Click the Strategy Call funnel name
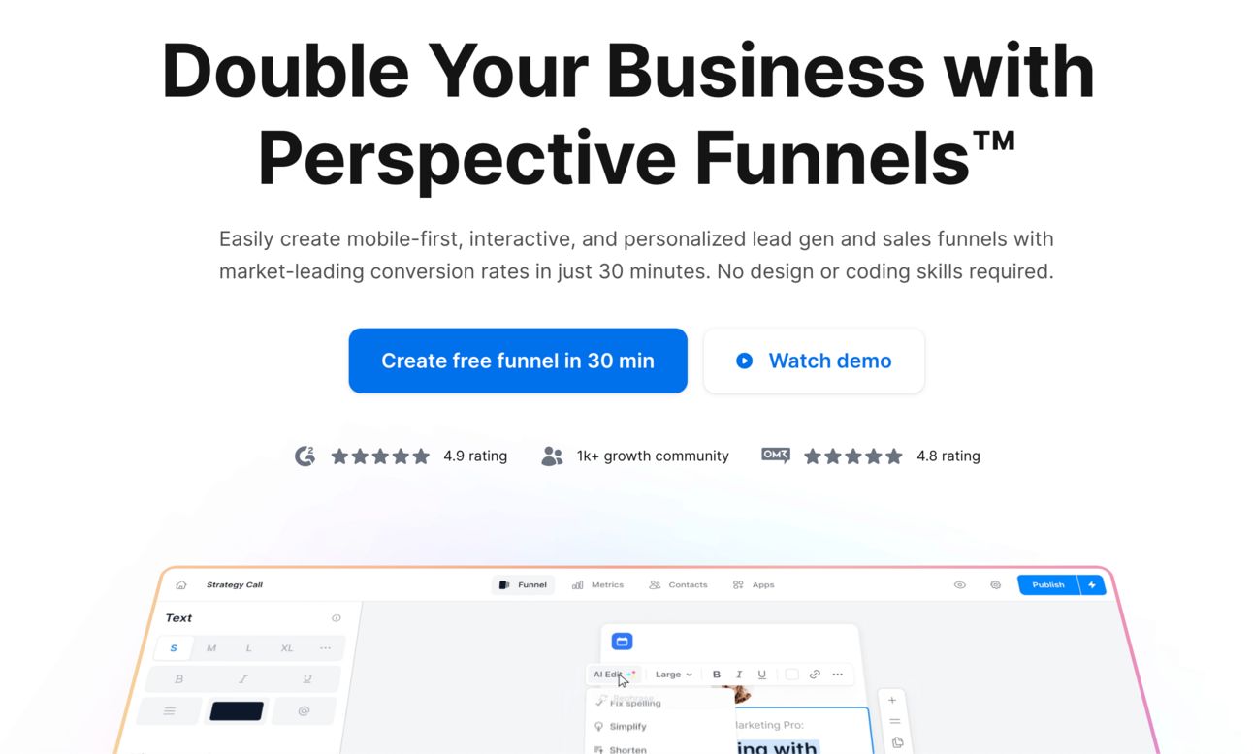The height and width of the screenshot is (754, 1253). pos(235,585)
